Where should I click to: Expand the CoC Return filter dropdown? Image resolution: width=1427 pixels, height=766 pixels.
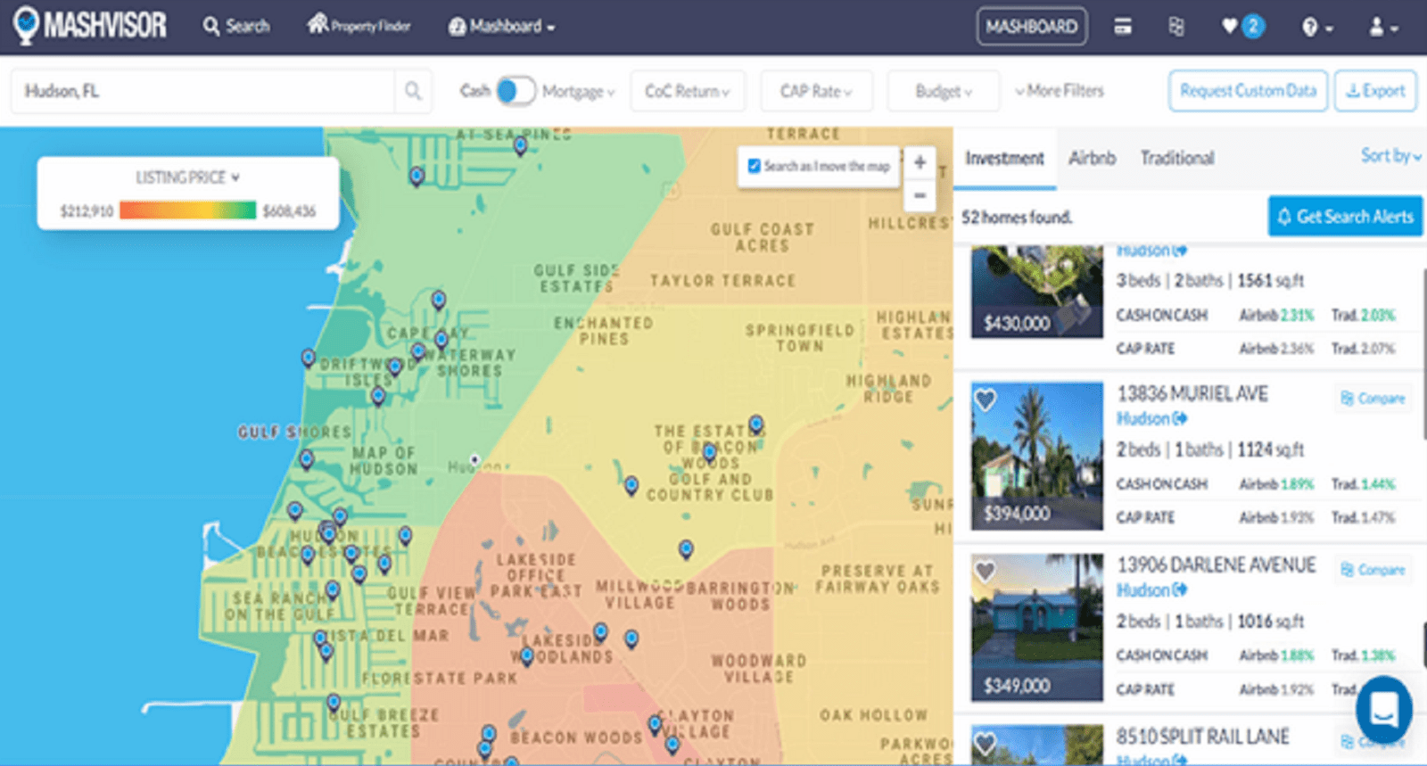click(687, 91)
